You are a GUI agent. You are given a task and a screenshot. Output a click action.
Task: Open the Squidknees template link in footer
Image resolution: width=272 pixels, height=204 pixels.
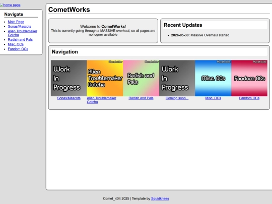(x=160, y=198)
